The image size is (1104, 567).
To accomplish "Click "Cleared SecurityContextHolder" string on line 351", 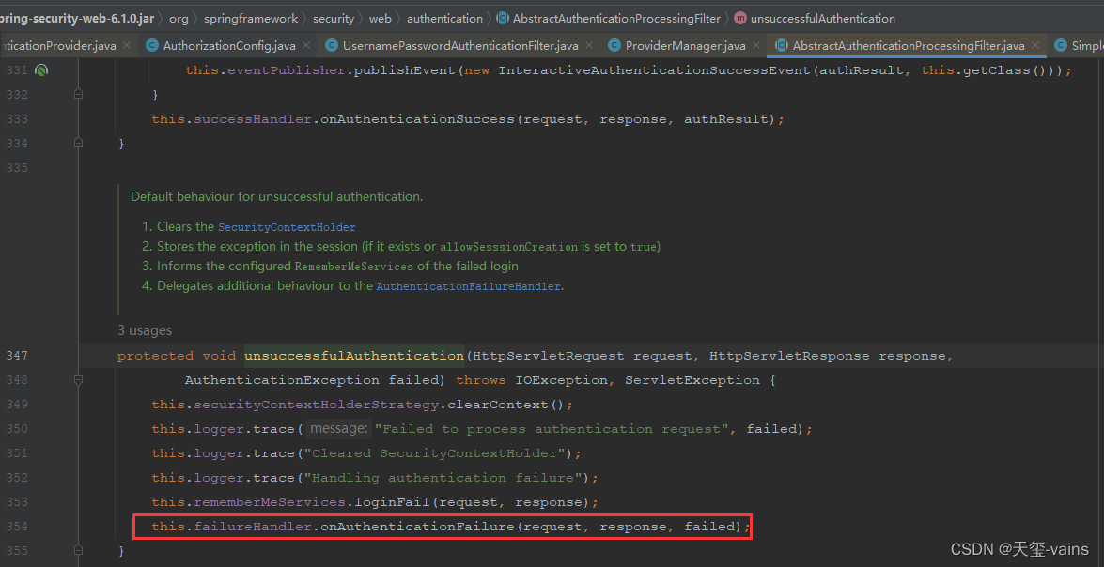I will [434, 453].
